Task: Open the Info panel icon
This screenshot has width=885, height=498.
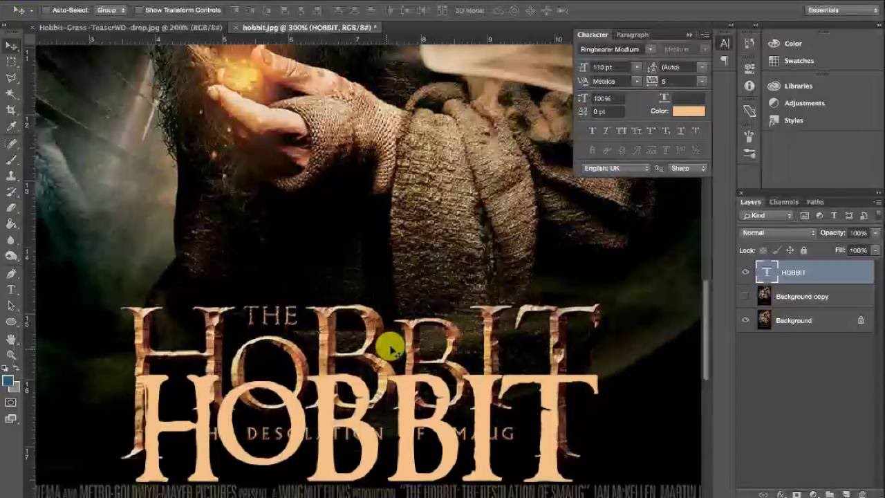Action: (749, 86)
